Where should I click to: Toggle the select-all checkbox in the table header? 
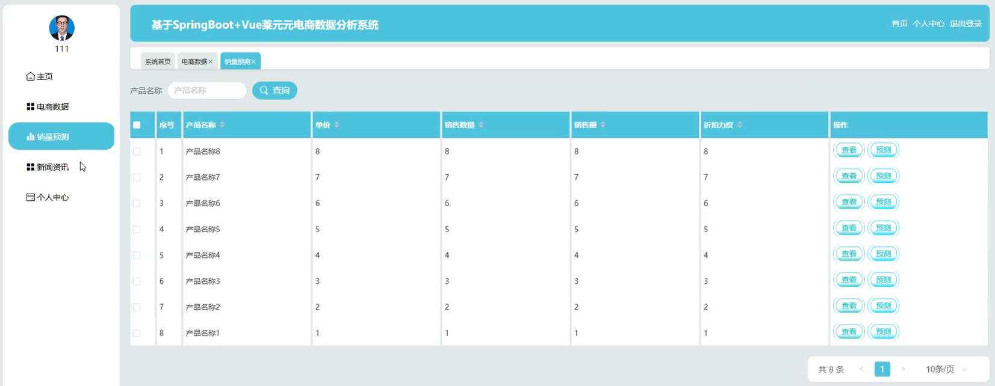point(137,125)
